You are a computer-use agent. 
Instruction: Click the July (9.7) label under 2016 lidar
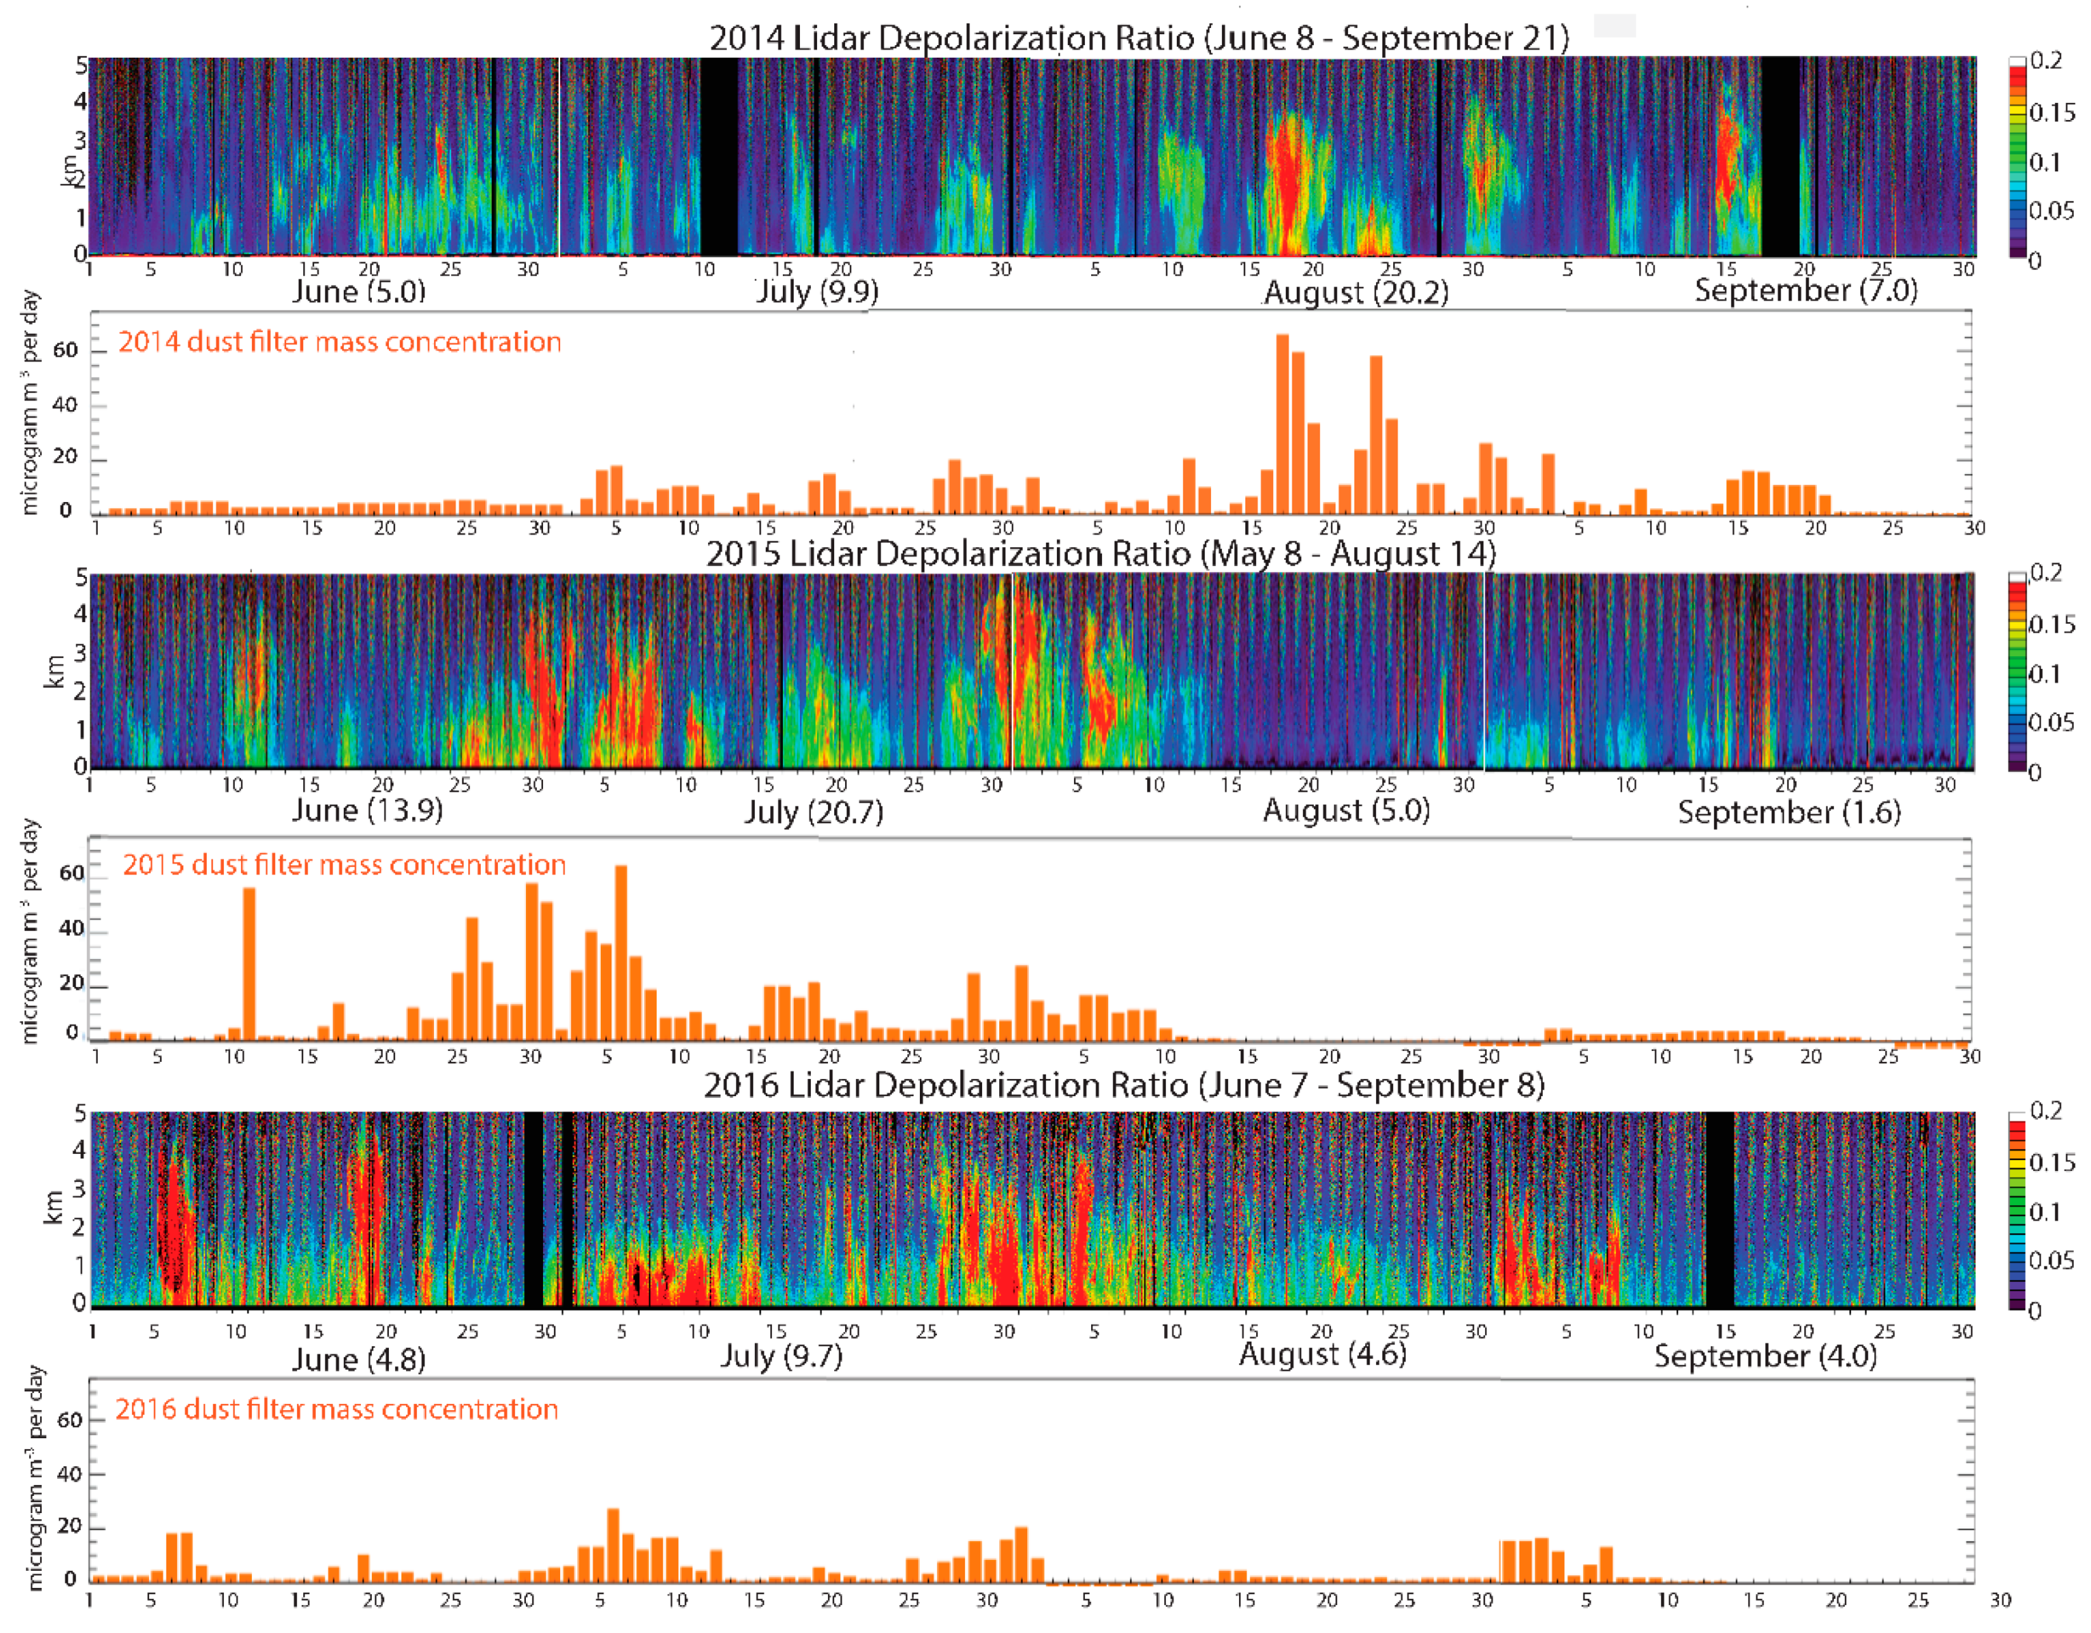[x=780, y=1356]
